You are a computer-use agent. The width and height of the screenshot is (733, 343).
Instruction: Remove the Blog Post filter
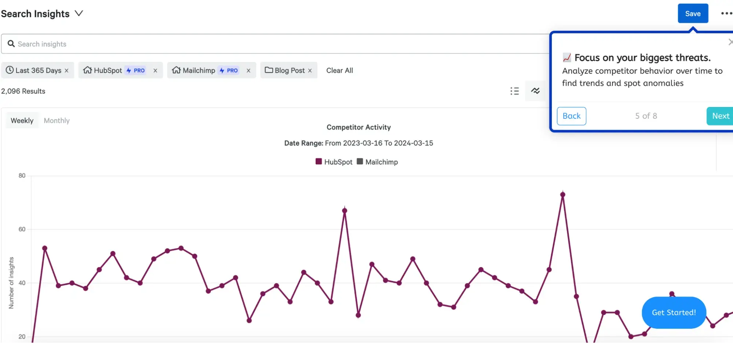pos(310,71)
